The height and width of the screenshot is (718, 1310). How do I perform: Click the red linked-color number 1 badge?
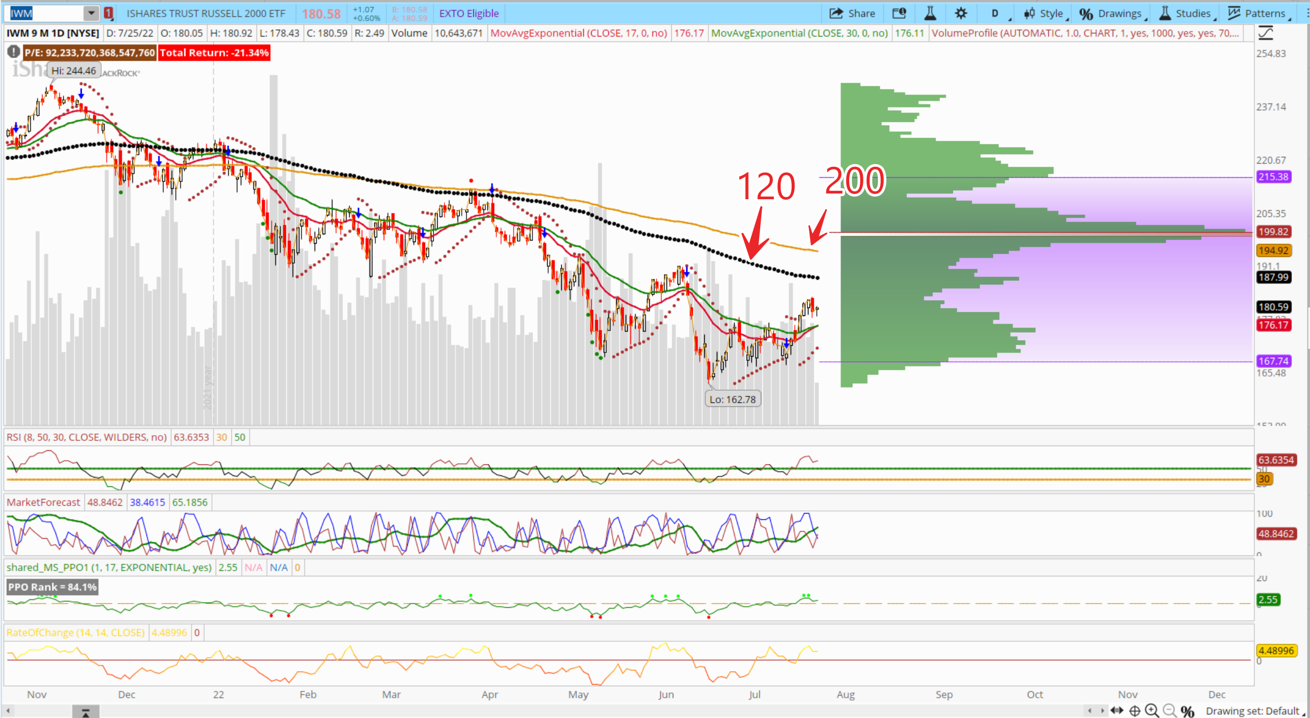(108, 13)
